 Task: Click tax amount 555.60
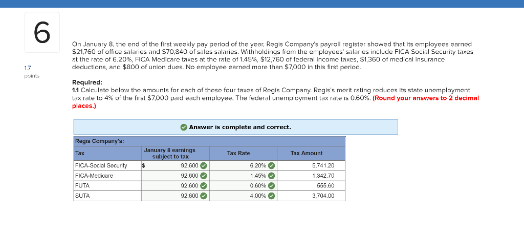click(325, 186)
